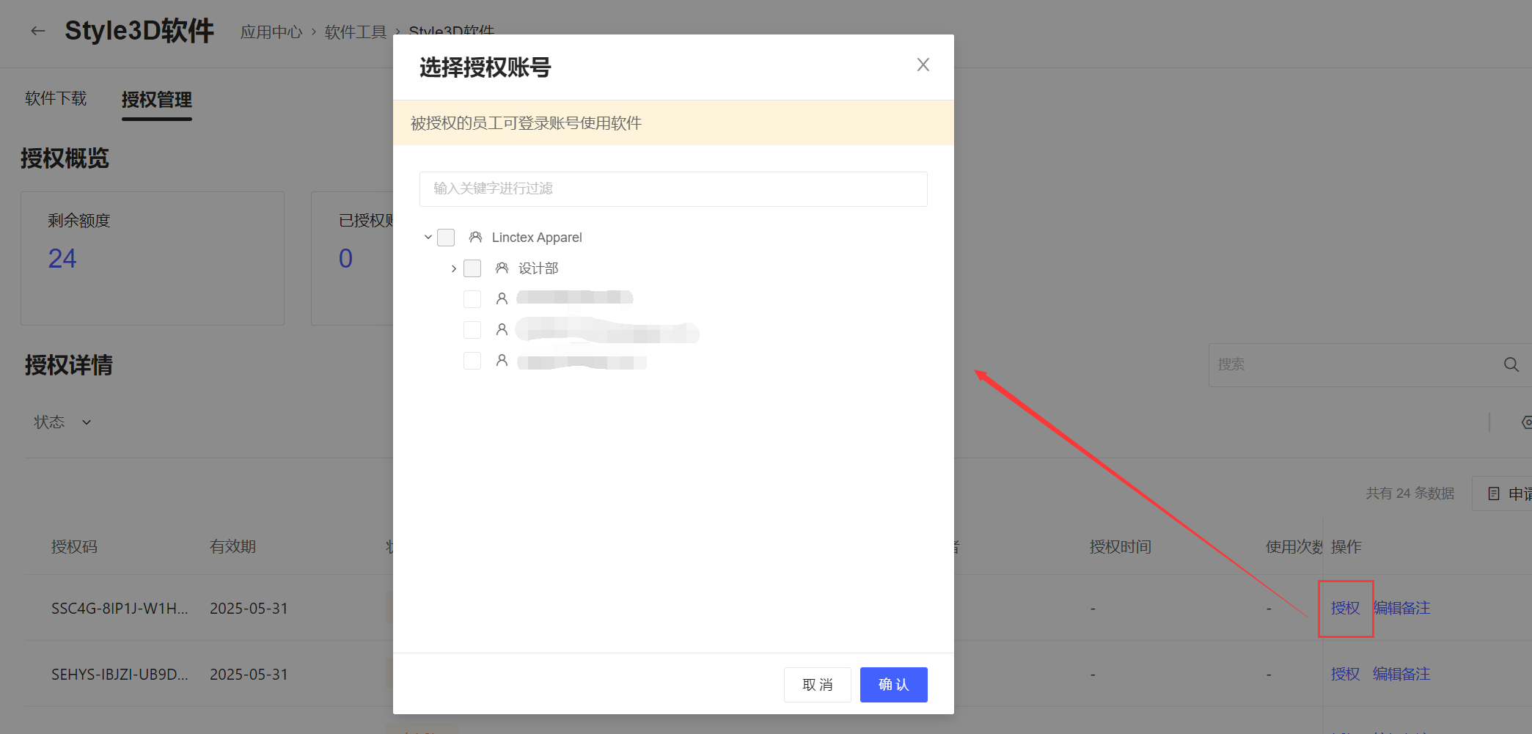Click the third employee's user icon
Image resolution: width=1532 pixels, height=734 pixels.
[502, 361]
